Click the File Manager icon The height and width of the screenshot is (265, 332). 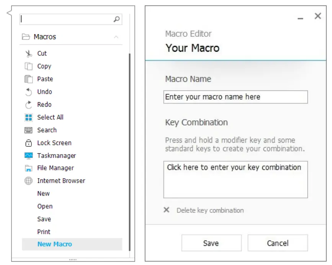coord(29,168)
